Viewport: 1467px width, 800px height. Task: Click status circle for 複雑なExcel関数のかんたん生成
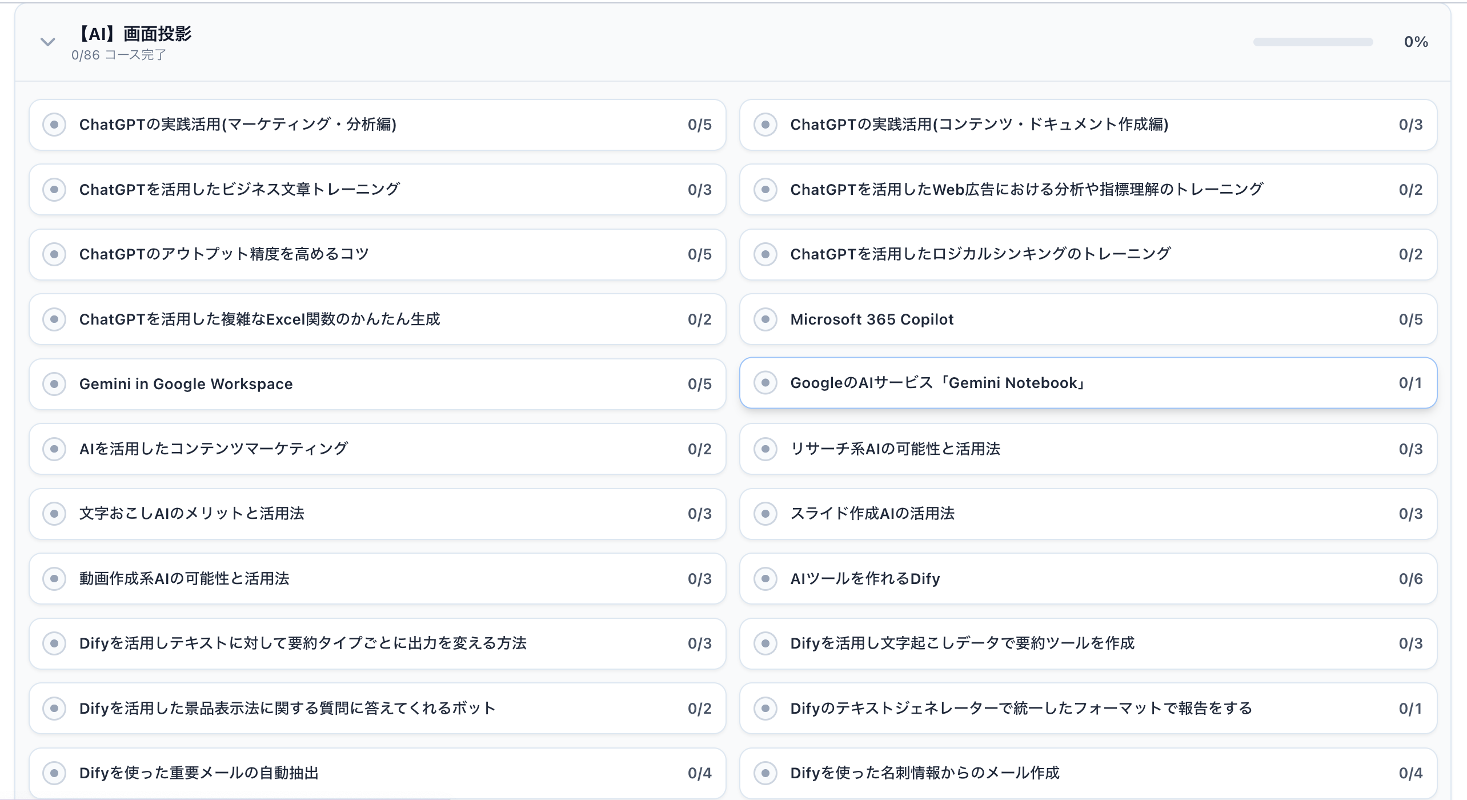[54, 319]
